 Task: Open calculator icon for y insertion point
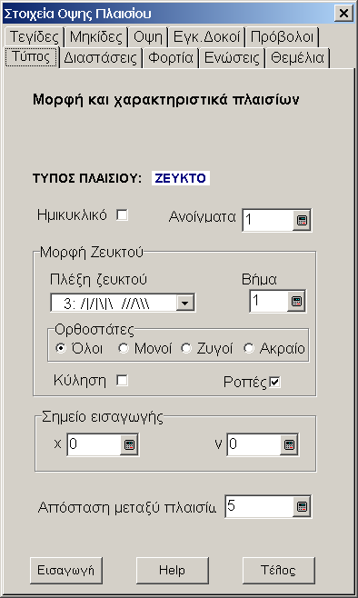[x=289, y=444]
